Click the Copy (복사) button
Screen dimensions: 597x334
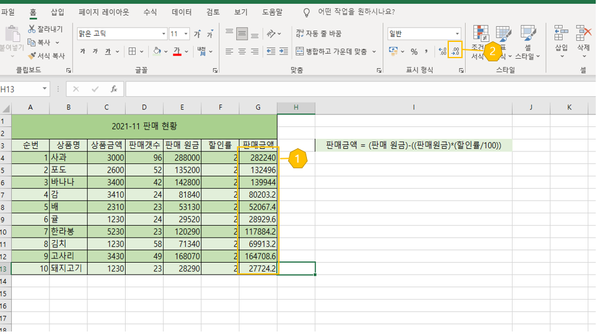(x=39, y=43)
